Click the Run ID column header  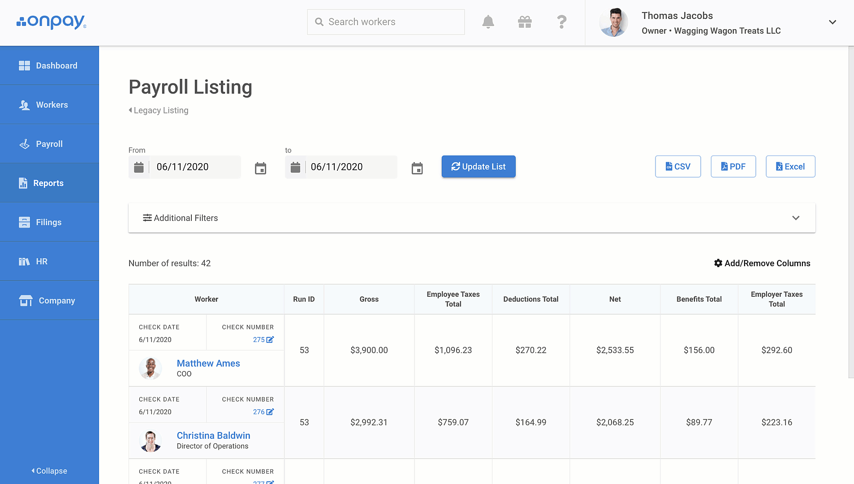tap(304, 299)
